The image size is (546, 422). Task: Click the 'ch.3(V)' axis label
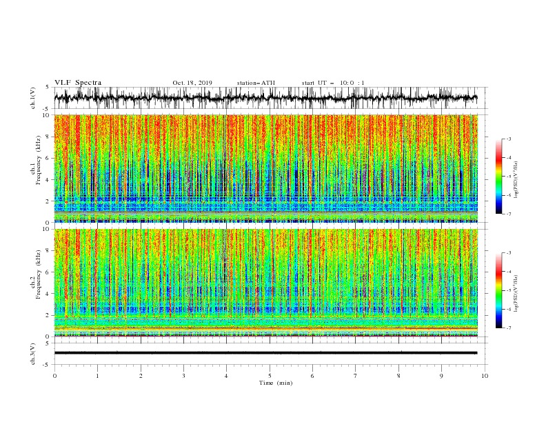point(33,354)
